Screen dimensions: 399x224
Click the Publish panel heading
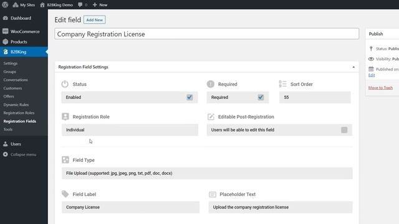pyautogui.click(x=376, y=34)
